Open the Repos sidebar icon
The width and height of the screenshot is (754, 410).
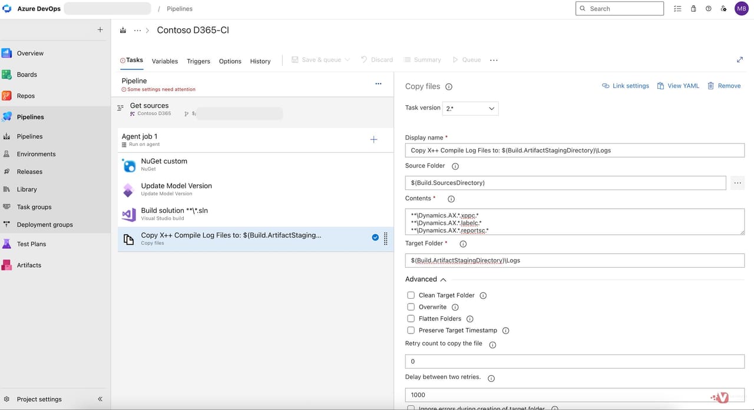point(7,96)
